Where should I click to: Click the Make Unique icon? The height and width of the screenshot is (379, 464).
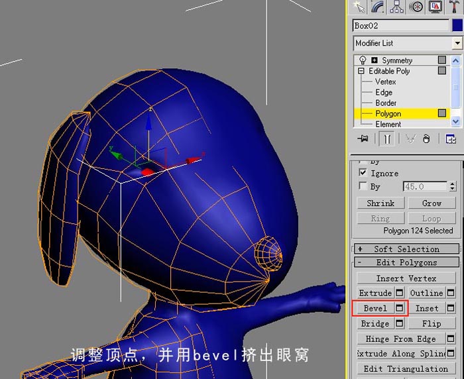(x=410, y=138)
